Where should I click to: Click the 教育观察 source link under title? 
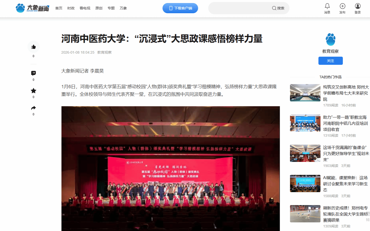[104, 52]
